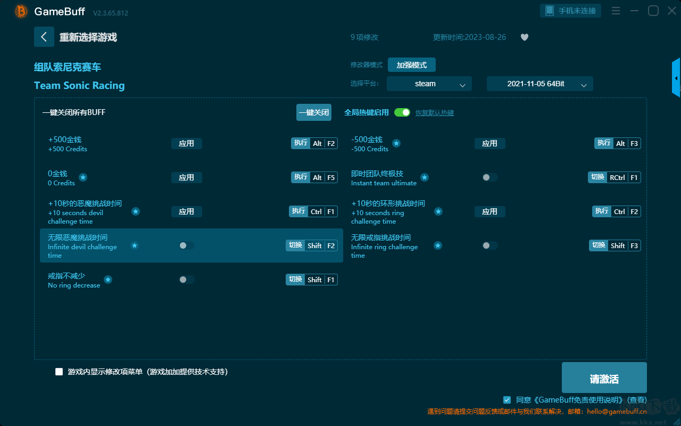Click the 重新选择游戏 label
Viewport: 681px width, 426px height.
[x=88, y=37]
